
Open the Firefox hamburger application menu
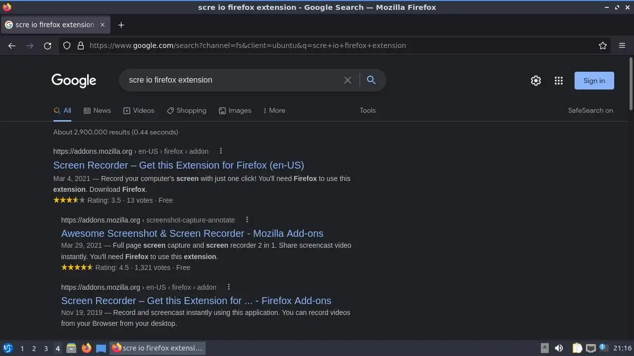pyautogui.click(x=622, y=45)
